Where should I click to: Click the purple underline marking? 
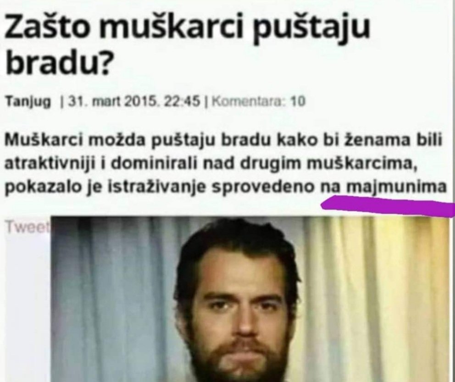point(388,205)
